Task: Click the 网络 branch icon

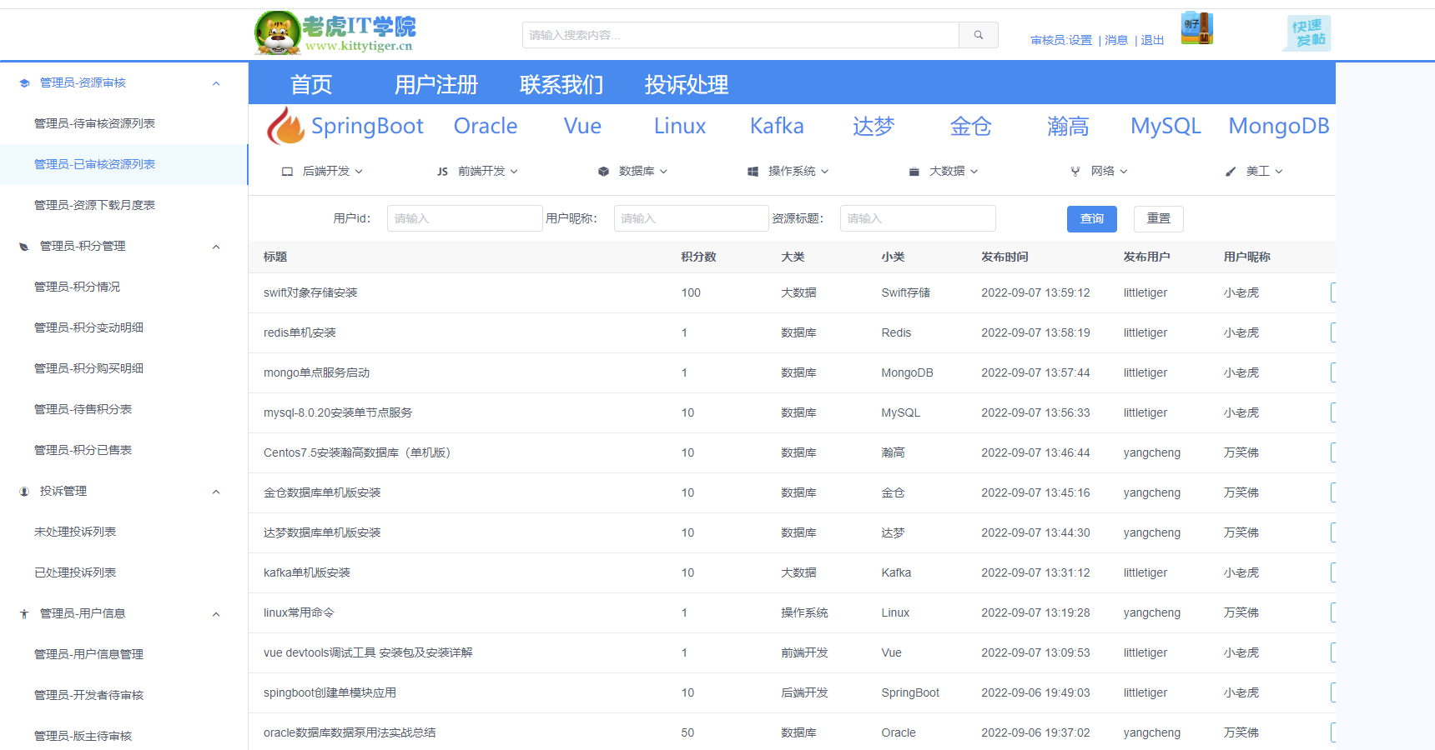Action: tap(1075, 172)
